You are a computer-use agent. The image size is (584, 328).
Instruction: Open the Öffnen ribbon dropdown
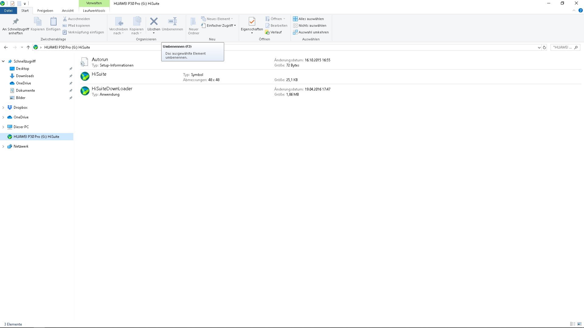(x=275, y=19)
